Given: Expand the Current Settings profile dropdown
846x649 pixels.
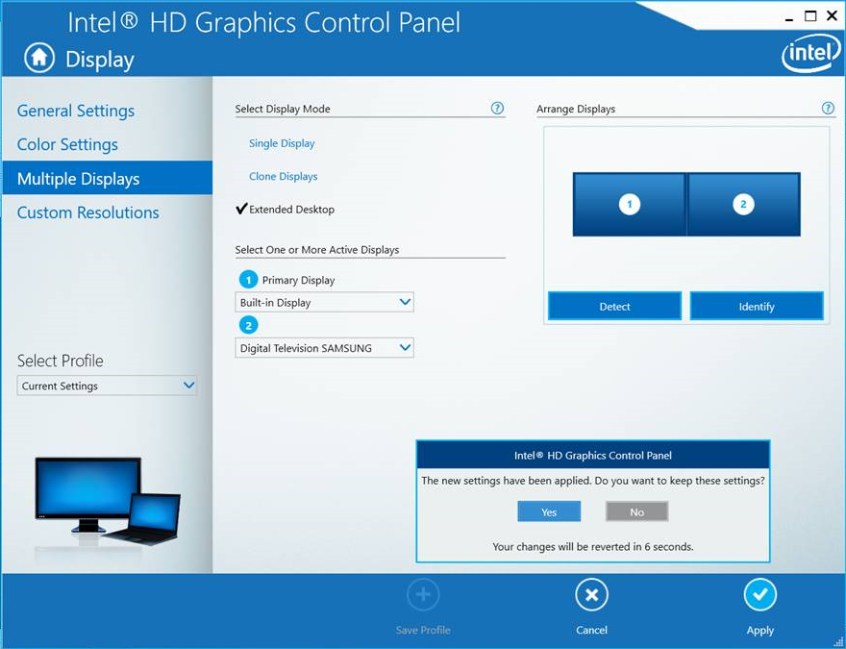Looking at the screenshot, I should (107, 386).
